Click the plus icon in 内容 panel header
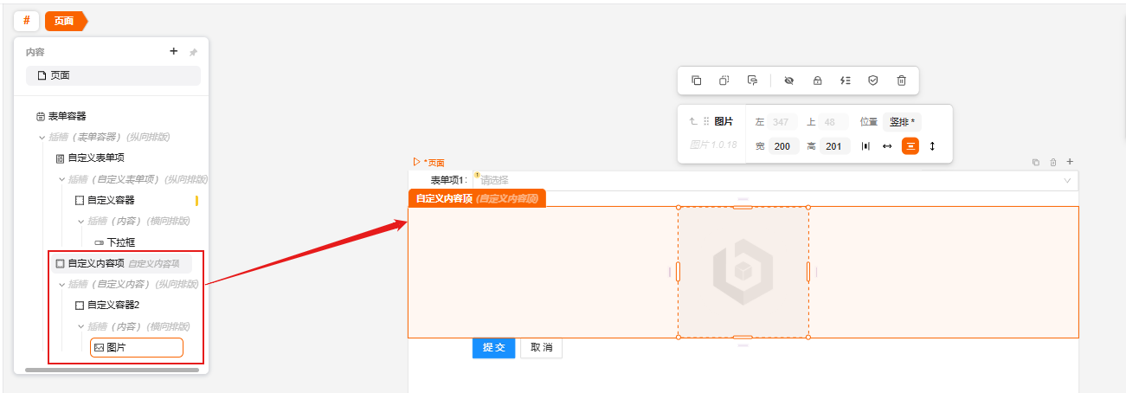 174,52
